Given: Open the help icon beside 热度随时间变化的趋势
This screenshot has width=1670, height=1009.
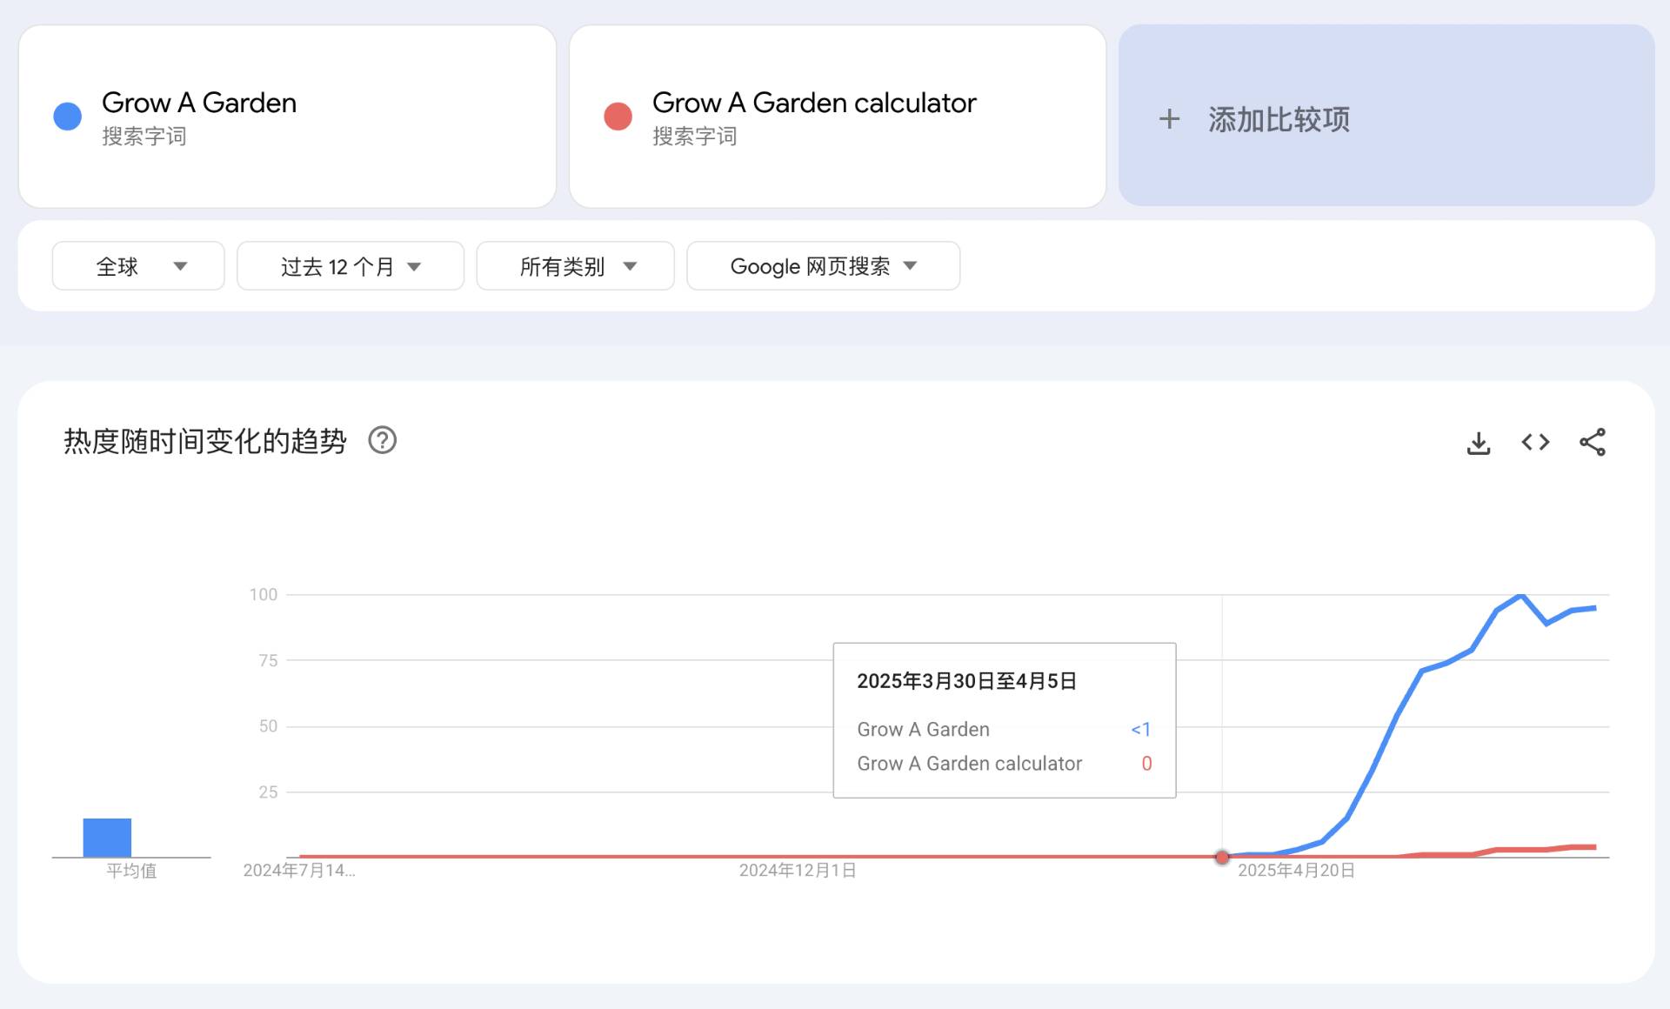Looking at the screenshot, I should click(382, 440).
